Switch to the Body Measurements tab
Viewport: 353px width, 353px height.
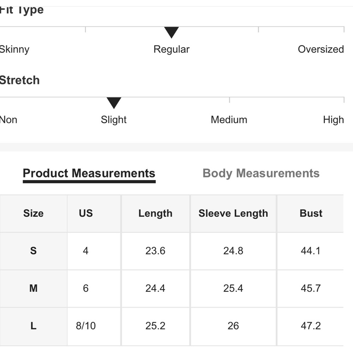point(261,173)
